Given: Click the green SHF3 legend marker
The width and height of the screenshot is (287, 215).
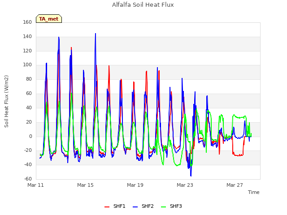Looking at the screenshot, I should [x=163, y=207].
